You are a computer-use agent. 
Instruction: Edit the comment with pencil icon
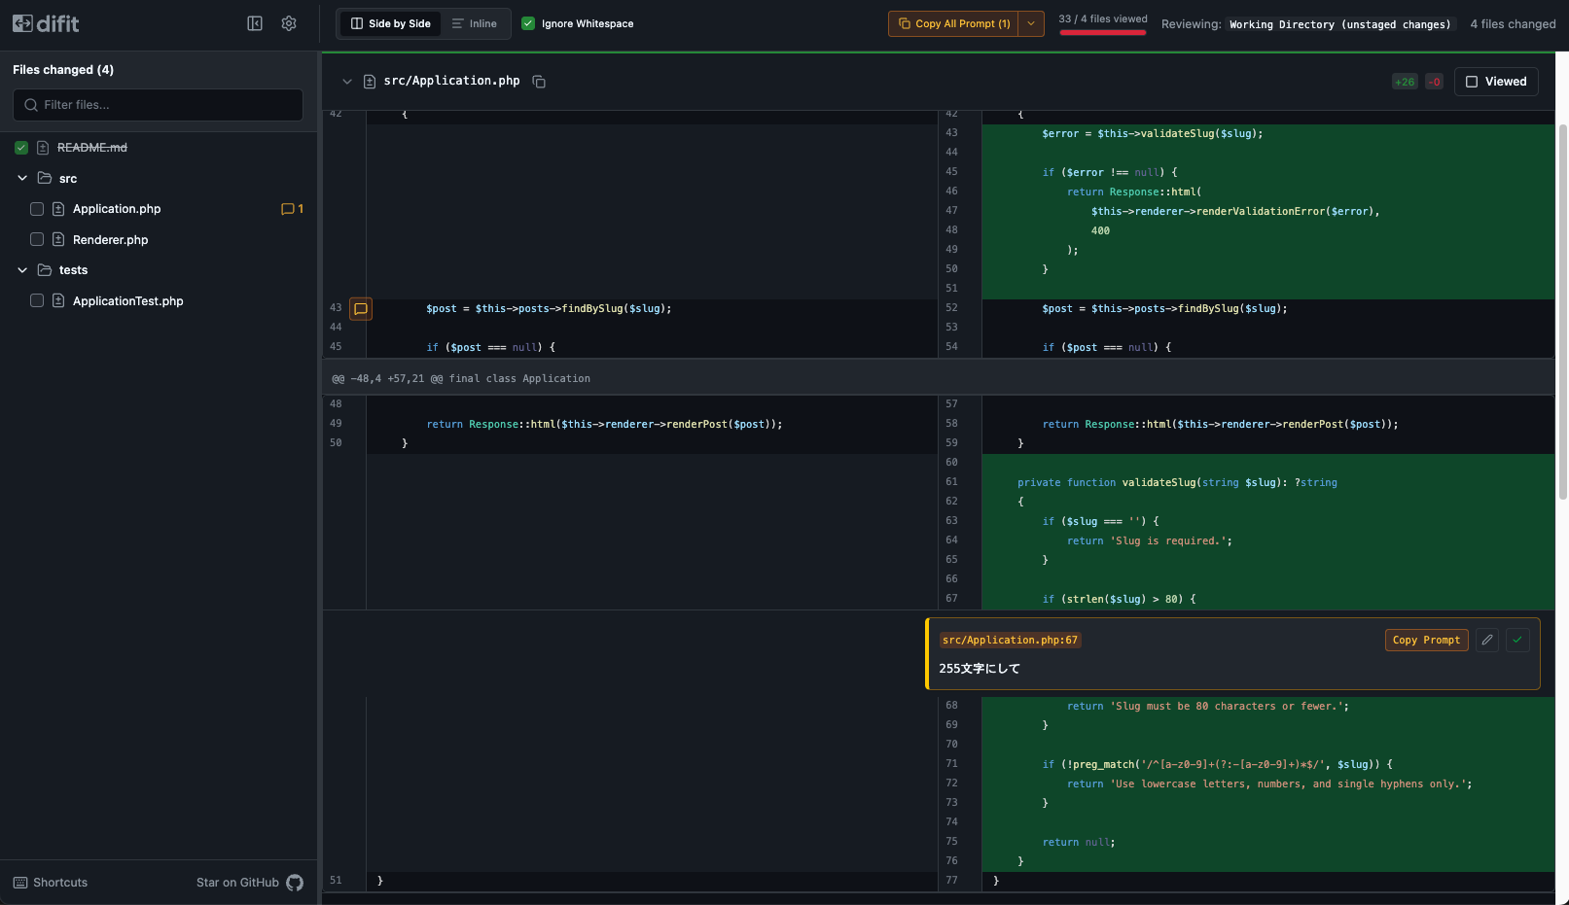coord(1486,640)
